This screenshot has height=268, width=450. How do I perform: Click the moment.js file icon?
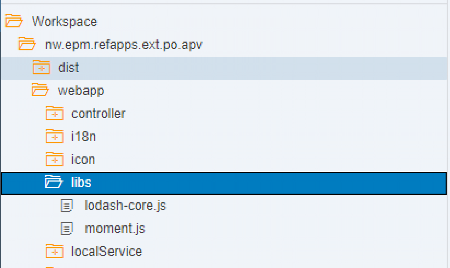click(x=67, y=229)
